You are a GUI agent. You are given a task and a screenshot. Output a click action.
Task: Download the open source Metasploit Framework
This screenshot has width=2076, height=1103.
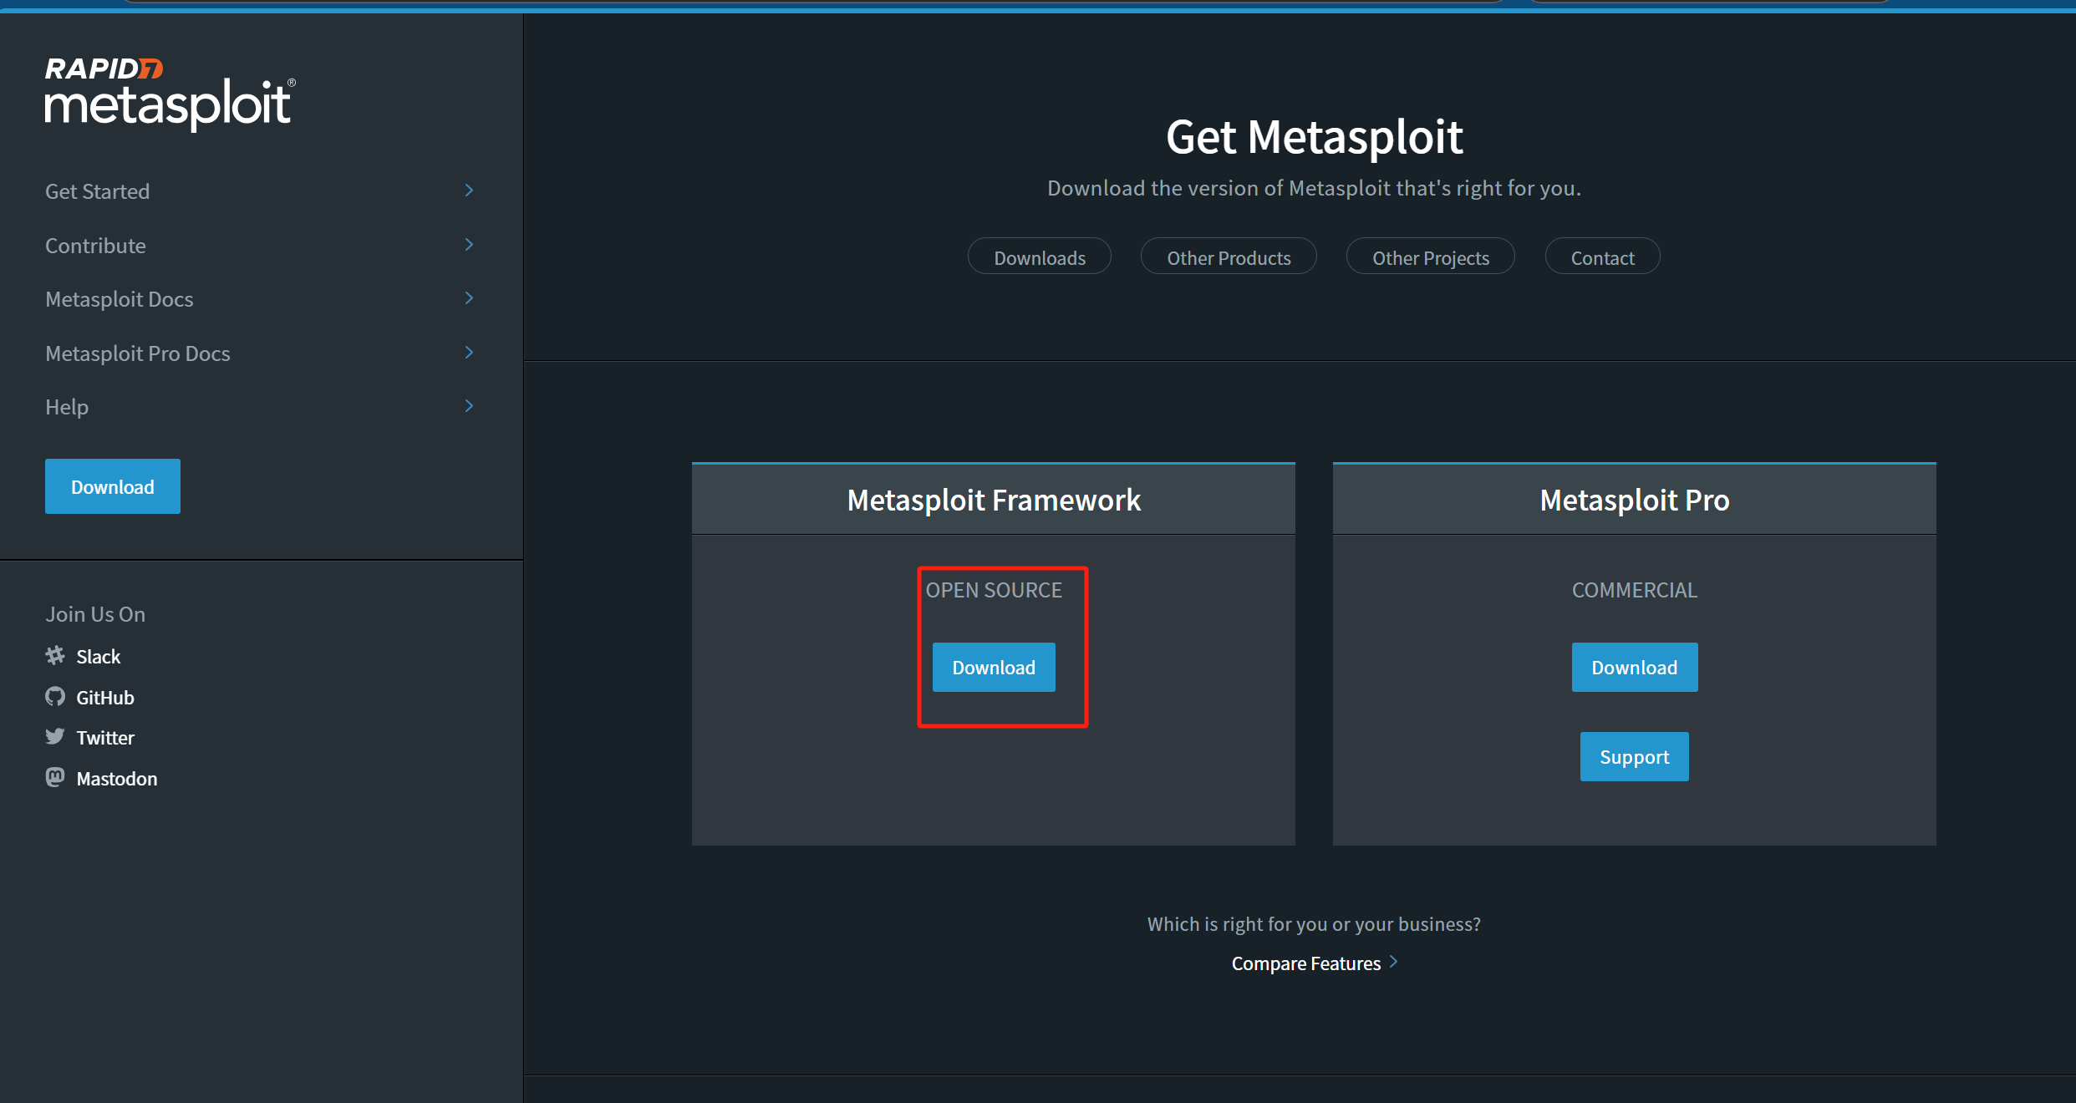(x=993, y=667)
